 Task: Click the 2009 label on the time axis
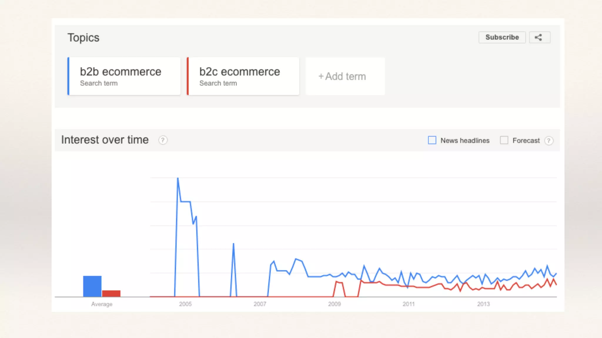(335, 304)
